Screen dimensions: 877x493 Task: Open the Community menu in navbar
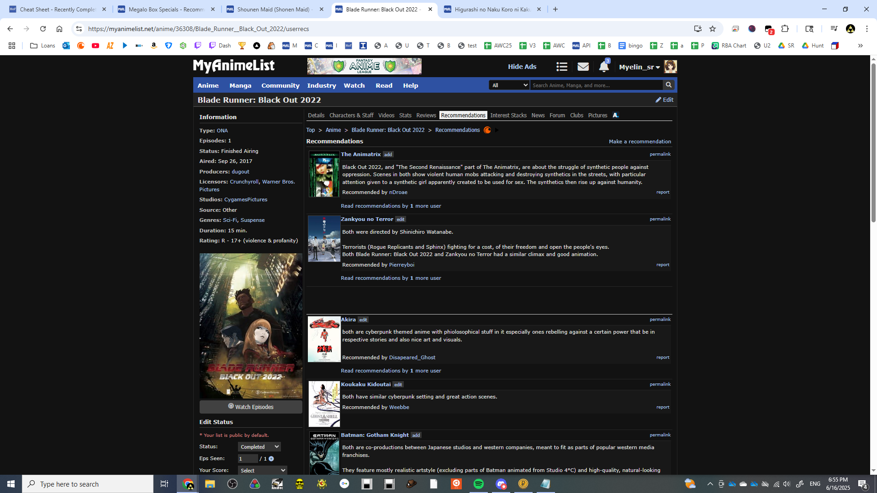point(280,85)
